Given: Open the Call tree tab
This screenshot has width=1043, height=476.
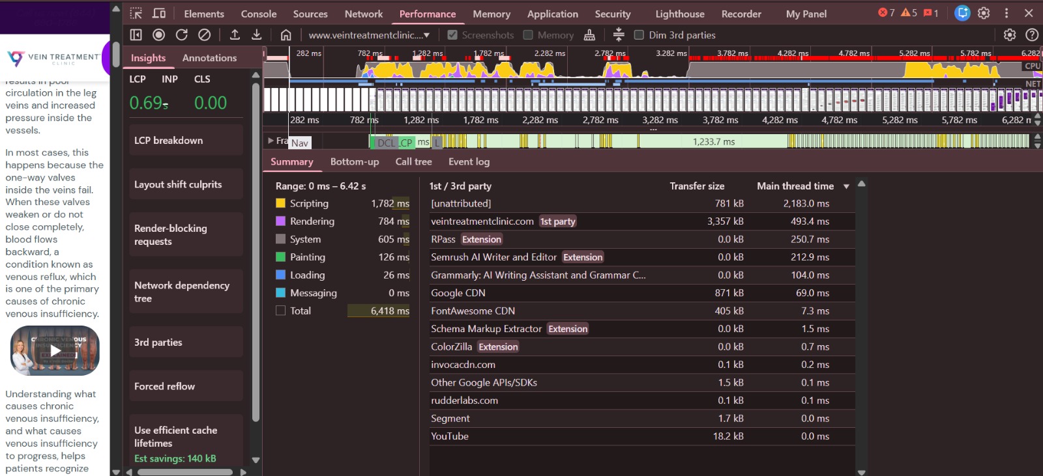Looking at the screenshot, I should [x=413, y=161].
